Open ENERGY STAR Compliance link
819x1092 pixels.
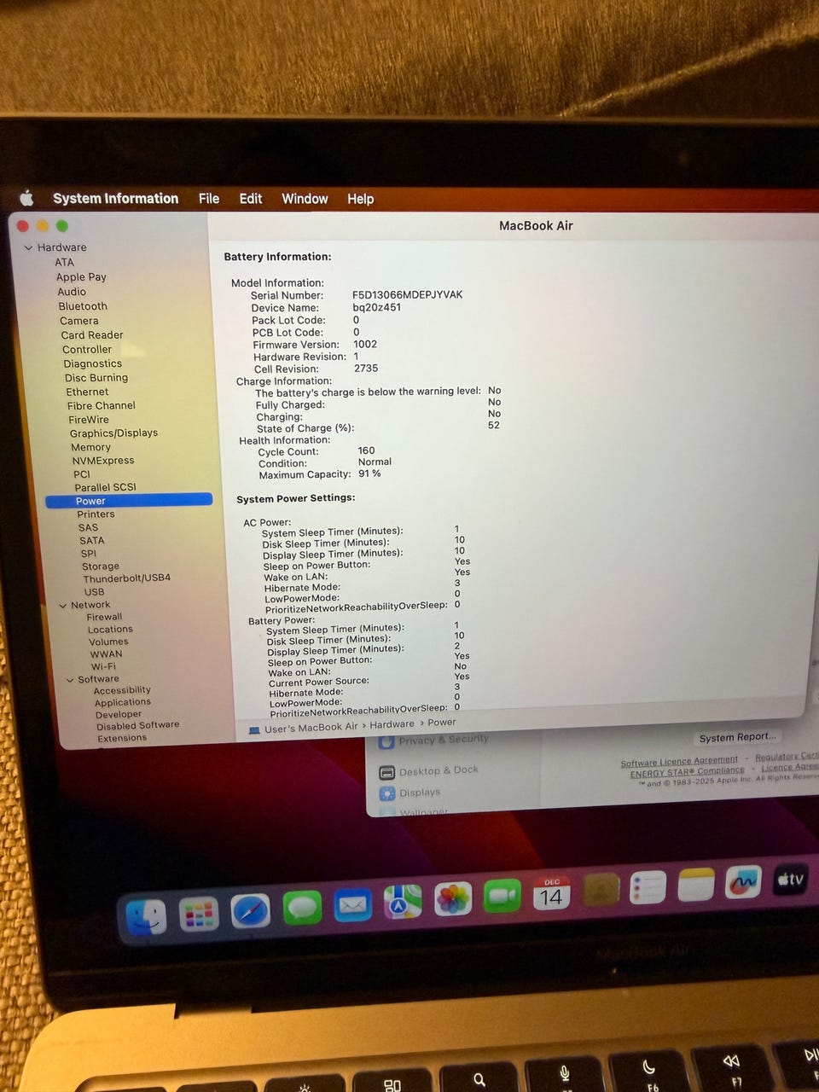tap(688, 772)
